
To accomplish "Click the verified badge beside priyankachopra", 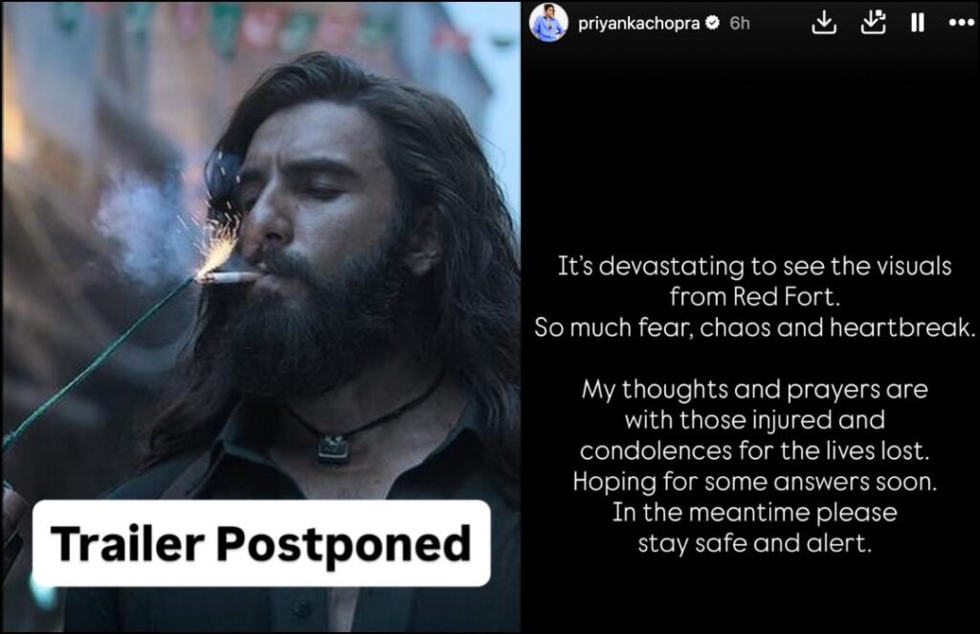I will (712, 23).
